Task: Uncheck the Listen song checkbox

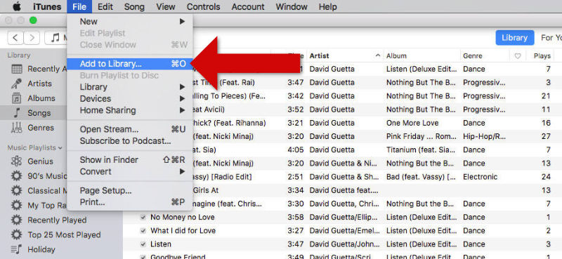Action: tap(143, 244)
